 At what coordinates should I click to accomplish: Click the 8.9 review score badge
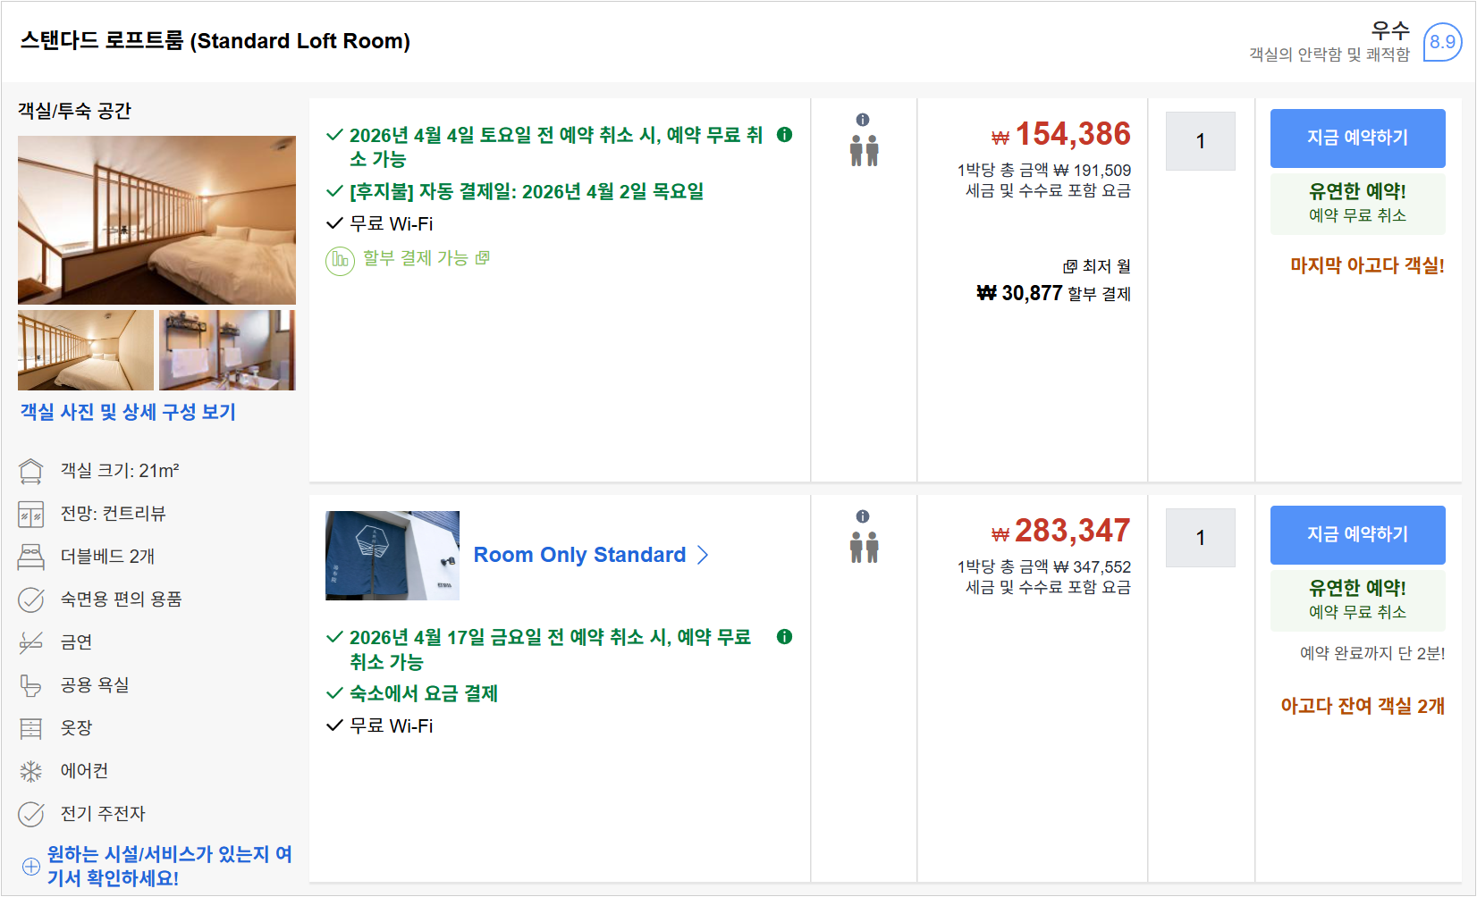1442,42
